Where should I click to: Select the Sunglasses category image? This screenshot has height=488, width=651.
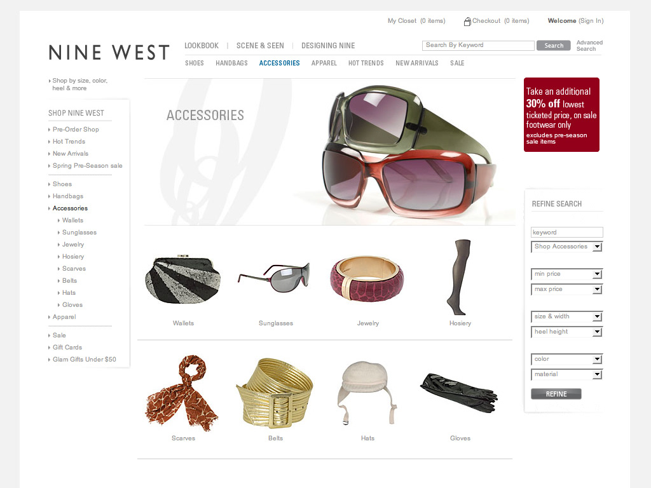274,277
